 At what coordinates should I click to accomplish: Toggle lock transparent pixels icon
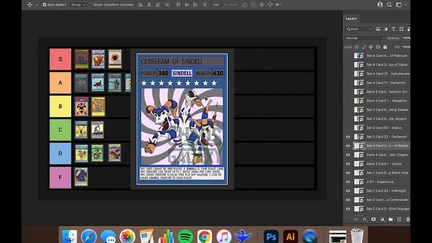[357, 47]
